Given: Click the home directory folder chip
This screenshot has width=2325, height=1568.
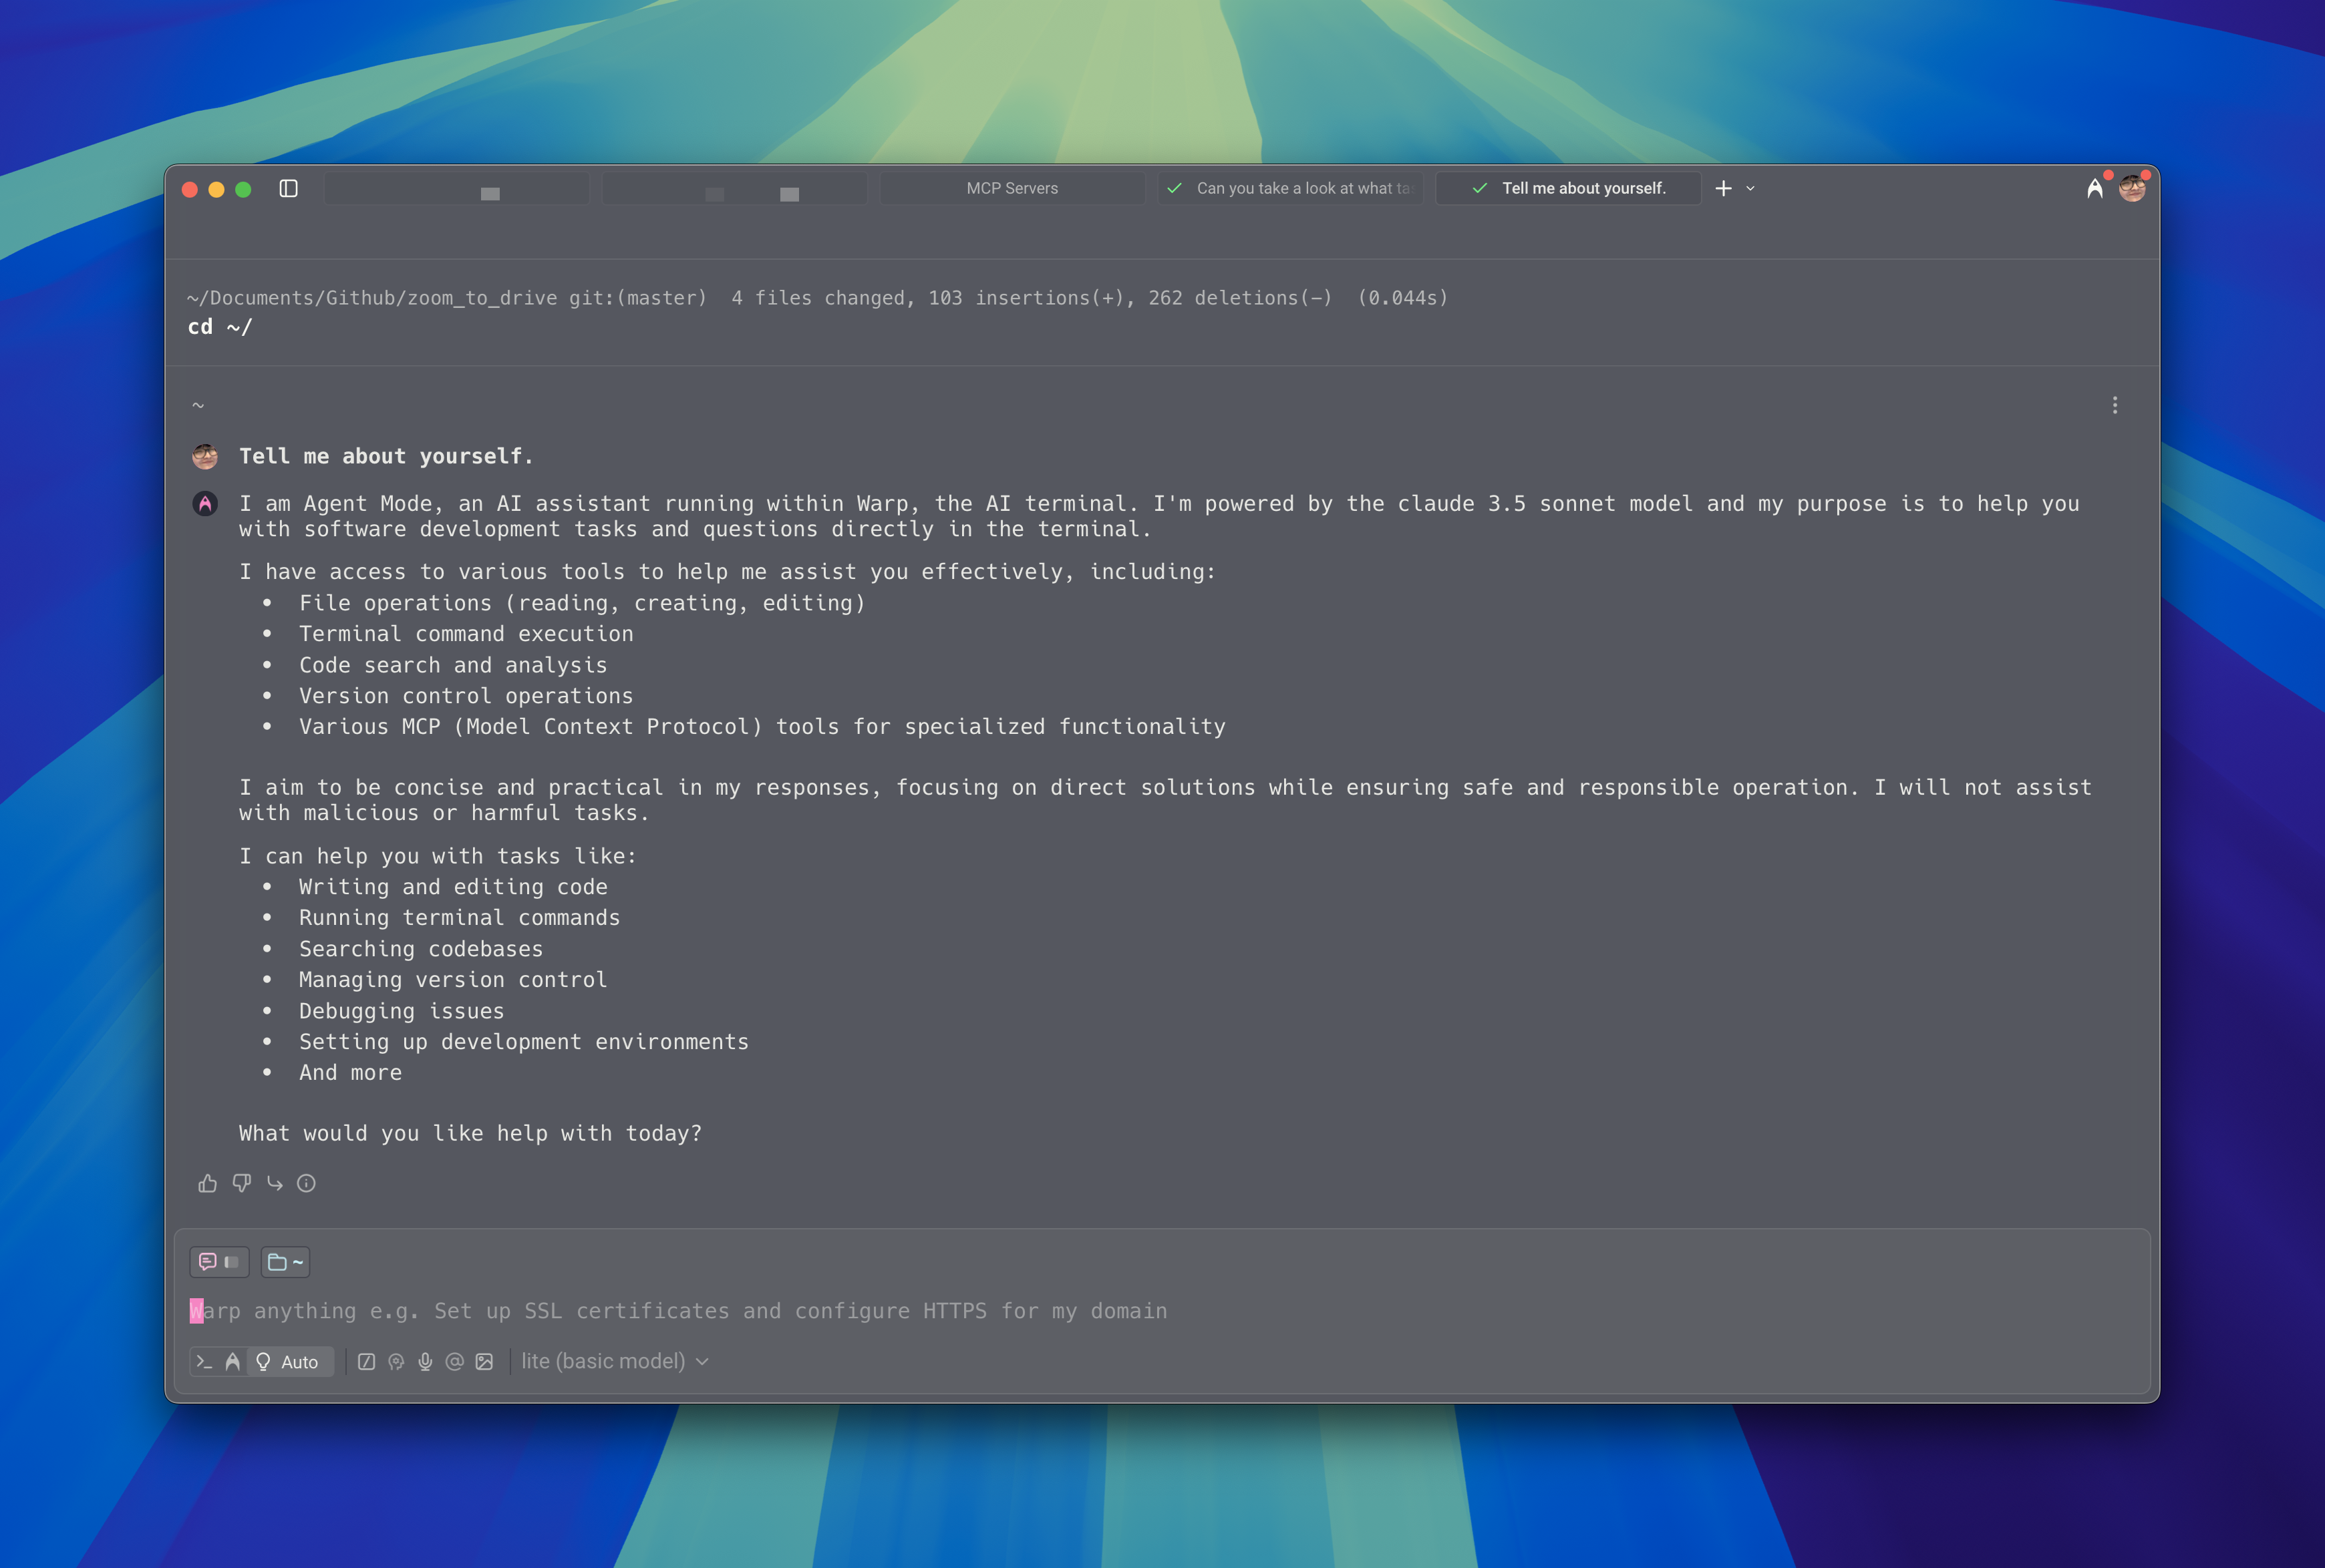Looking at the screenshot, I should point(285,1262).
